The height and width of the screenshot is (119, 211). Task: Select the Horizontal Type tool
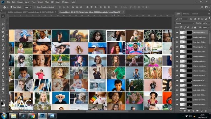pyautogui.click(x=3, y=77)
